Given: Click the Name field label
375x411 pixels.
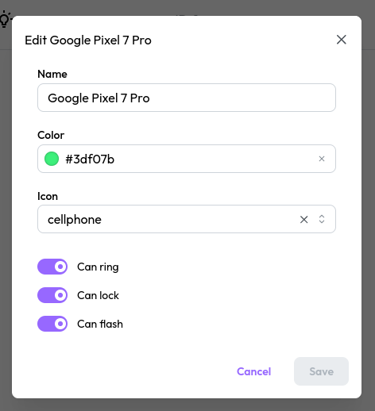Looking at the screenshot, I should click(52, 74).
